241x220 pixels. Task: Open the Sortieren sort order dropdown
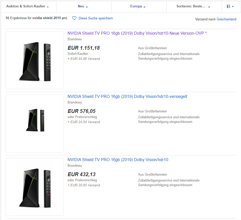(193, 6)
